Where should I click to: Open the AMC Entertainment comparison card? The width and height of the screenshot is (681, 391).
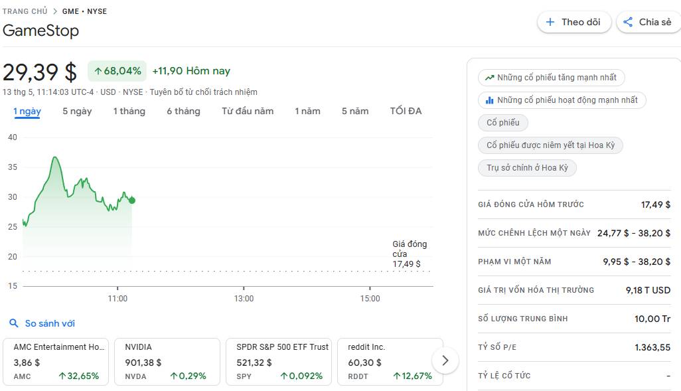56,361
